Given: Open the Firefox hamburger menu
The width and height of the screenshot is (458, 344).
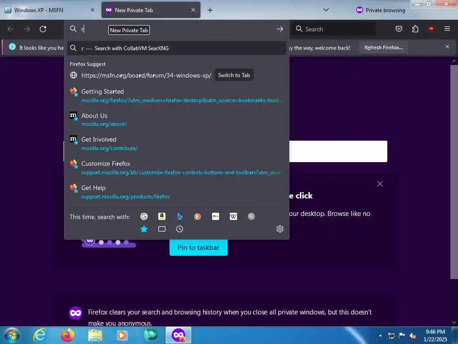Looking at the screenshot, I should [447, 29].
